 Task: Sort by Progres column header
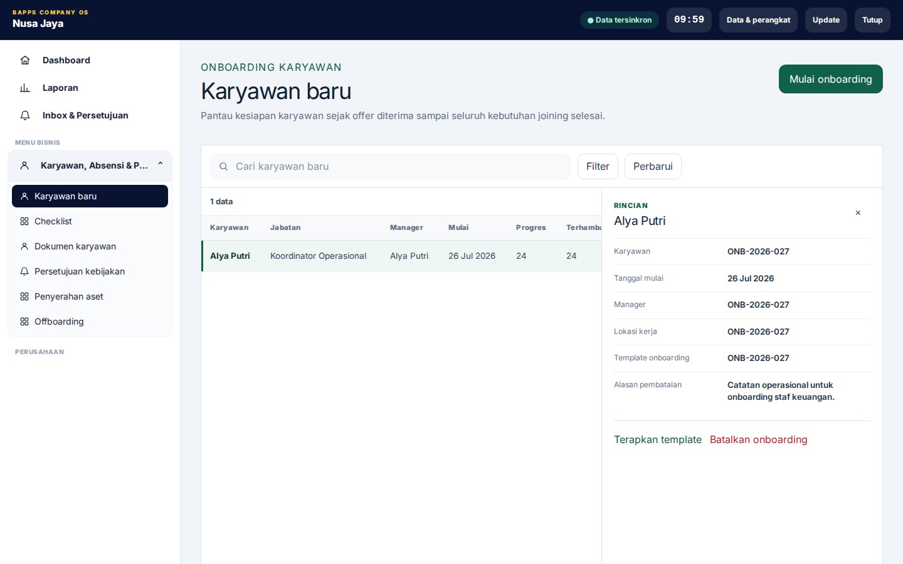tap(531, 227)
